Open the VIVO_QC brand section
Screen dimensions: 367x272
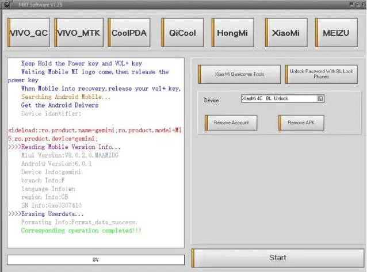pyautogui.click(x=29, y=33)
